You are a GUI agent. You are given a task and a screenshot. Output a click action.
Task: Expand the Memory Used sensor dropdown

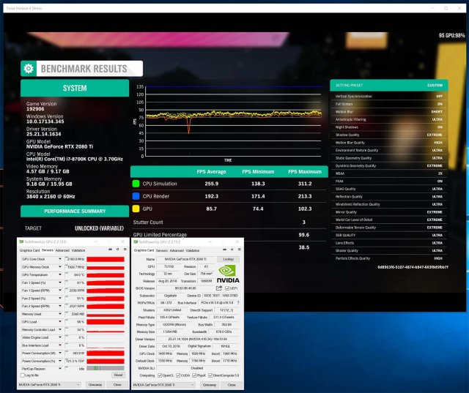click(x=60, y=314)
